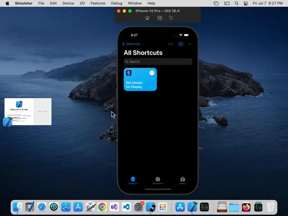This screenshot has height=216, width=288.
Task: Click the Simulator icon in the dock
Action: pos(151,207)
